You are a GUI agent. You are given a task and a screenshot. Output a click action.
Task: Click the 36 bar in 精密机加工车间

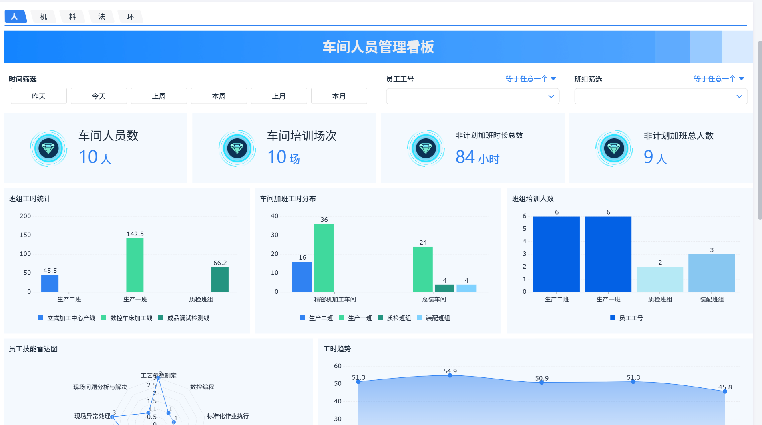(324, 258)
